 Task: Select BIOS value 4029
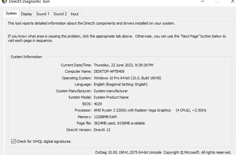(x=98, y=104)
